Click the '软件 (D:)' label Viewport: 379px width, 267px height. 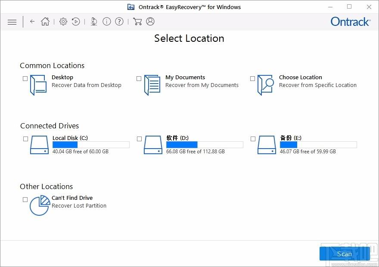(177, 138)
